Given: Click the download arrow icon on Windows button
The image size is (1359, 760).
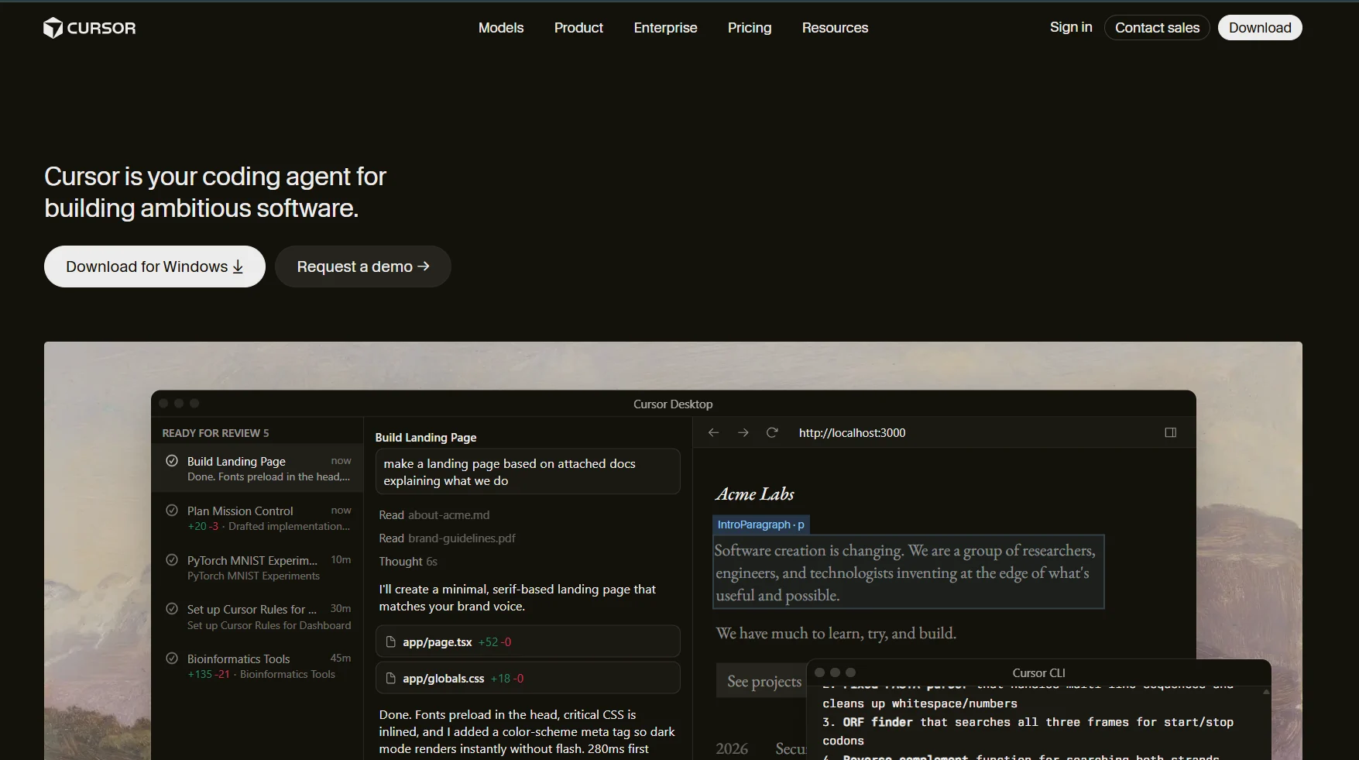Looking at the screenshot, I should [x=238, y=267].
